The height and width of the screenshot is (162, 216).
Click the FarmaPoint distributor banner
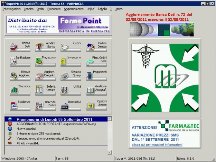pyautogui.click(x=58, y=24)
